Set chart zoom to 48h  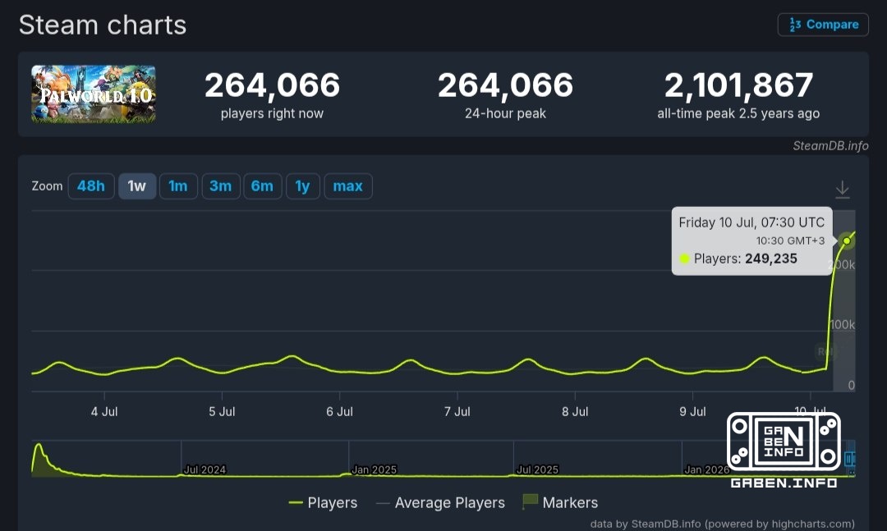pos(91,186)
